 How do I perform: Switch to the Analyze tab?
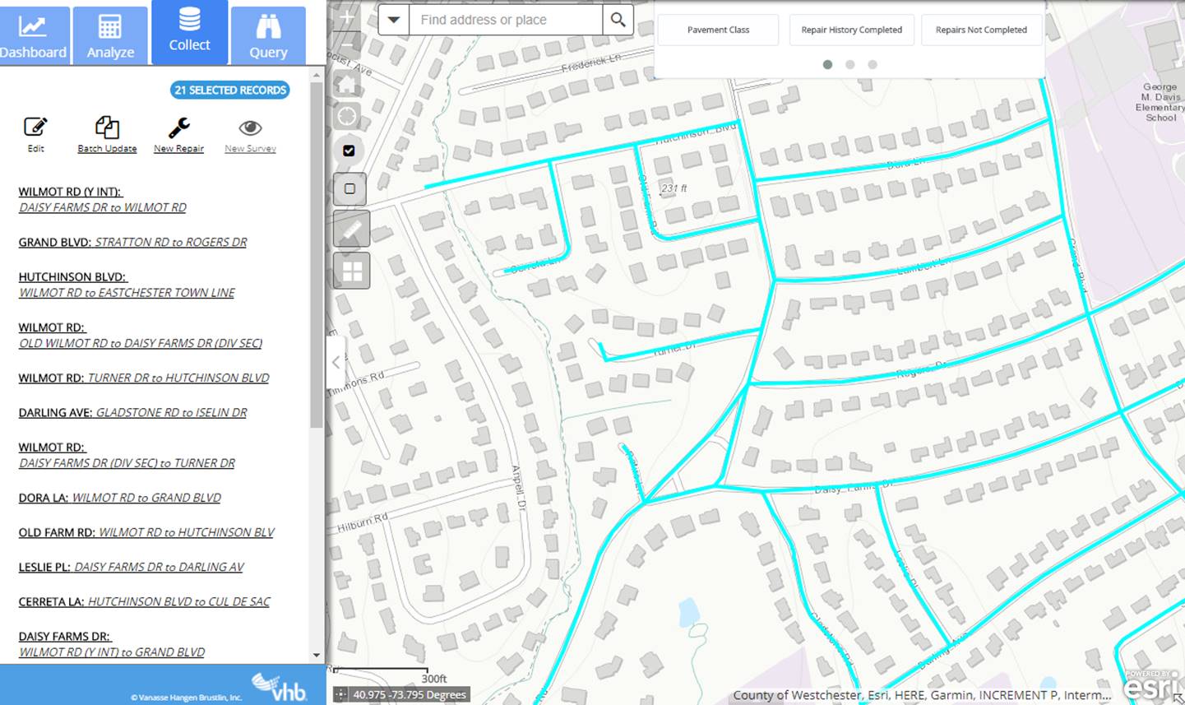[110, 36]
